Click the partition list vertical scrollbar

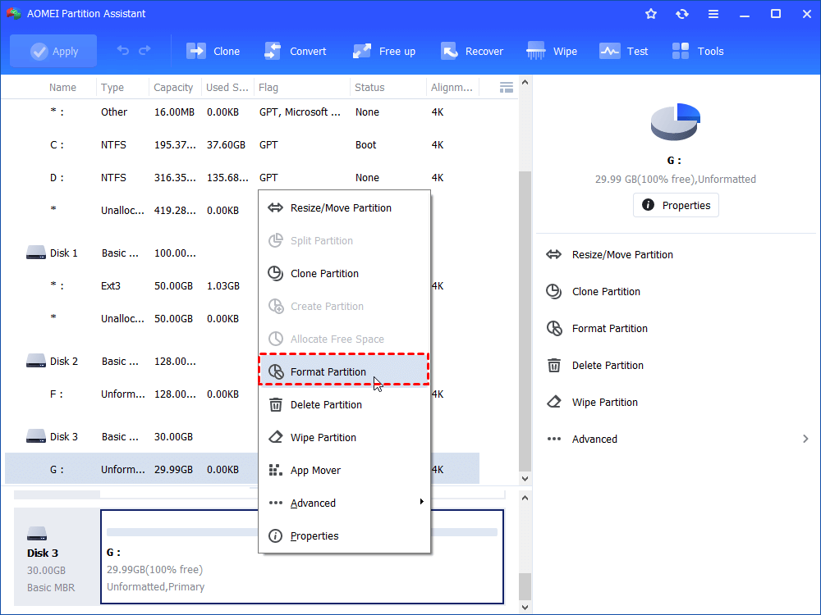click(x=525, y=320)
